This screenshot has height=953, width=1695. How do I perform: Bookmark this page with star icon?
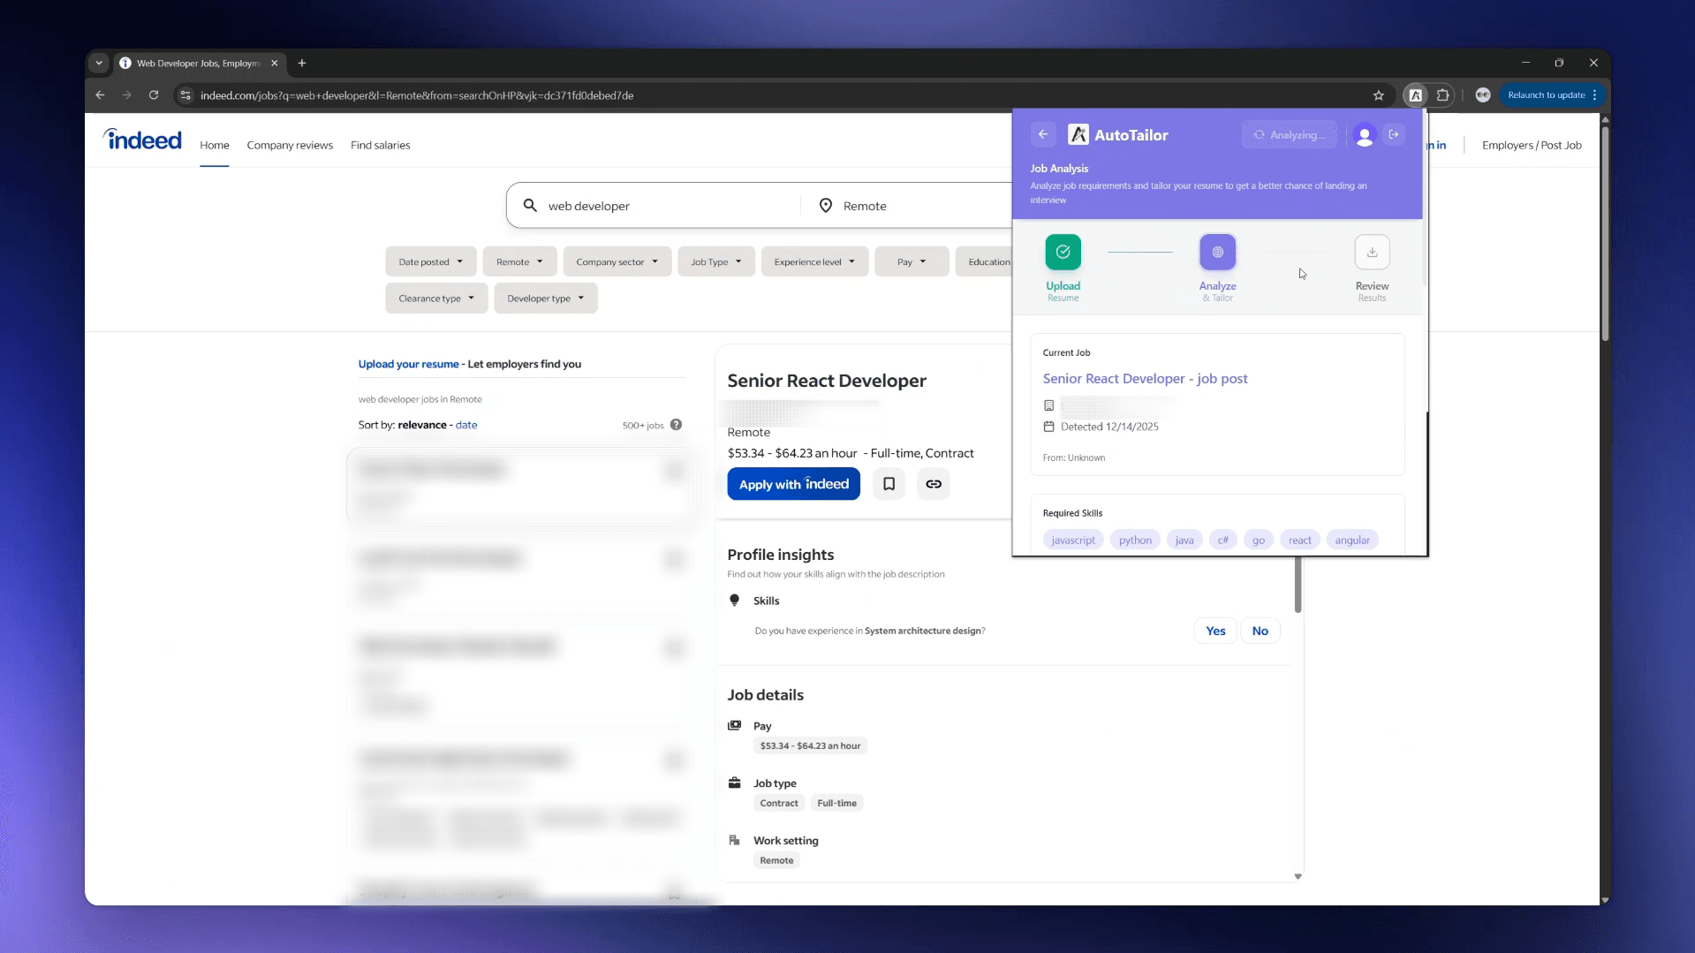1378,95
